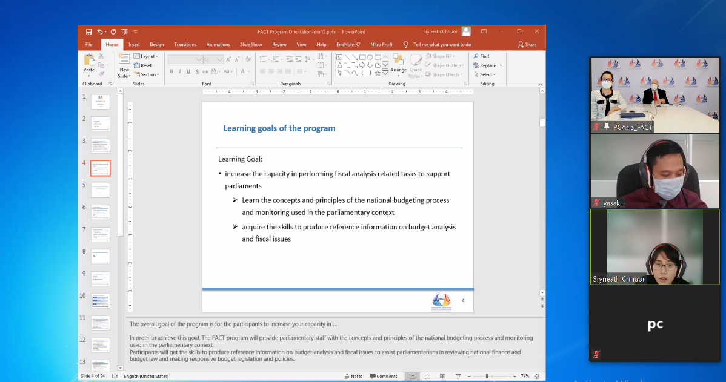Viewport: 726px width, 382px height.
Task: Toggle Underline formatting
Action: [188, 71]
